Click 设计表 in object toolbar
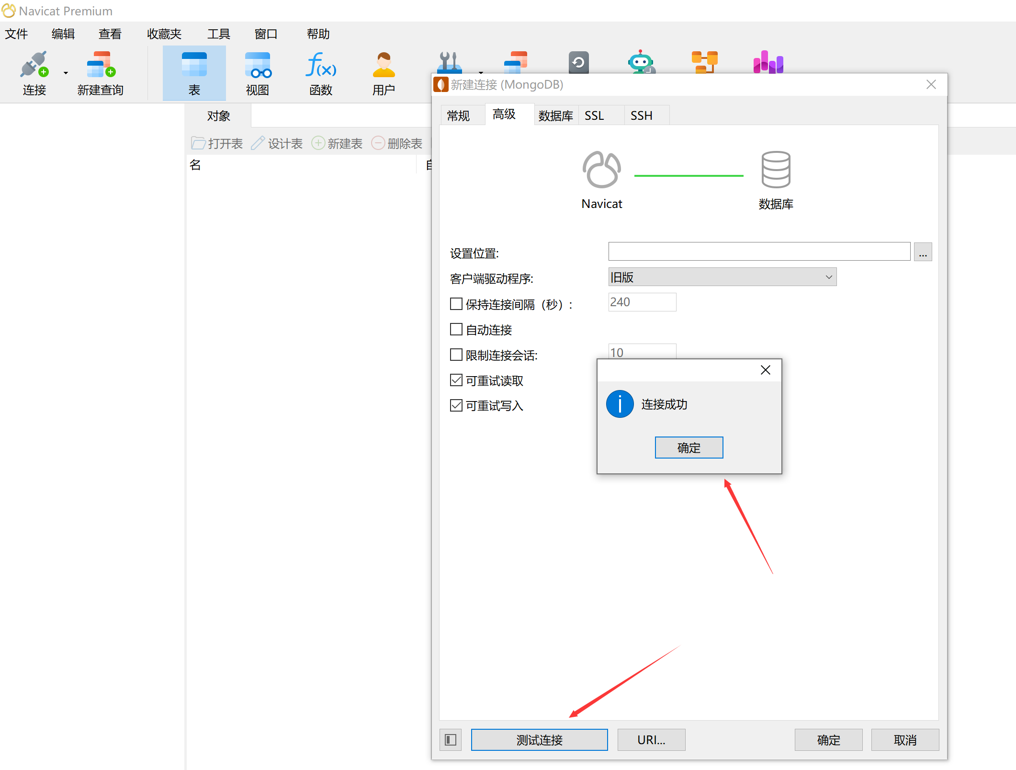 [x=277, y=143]
